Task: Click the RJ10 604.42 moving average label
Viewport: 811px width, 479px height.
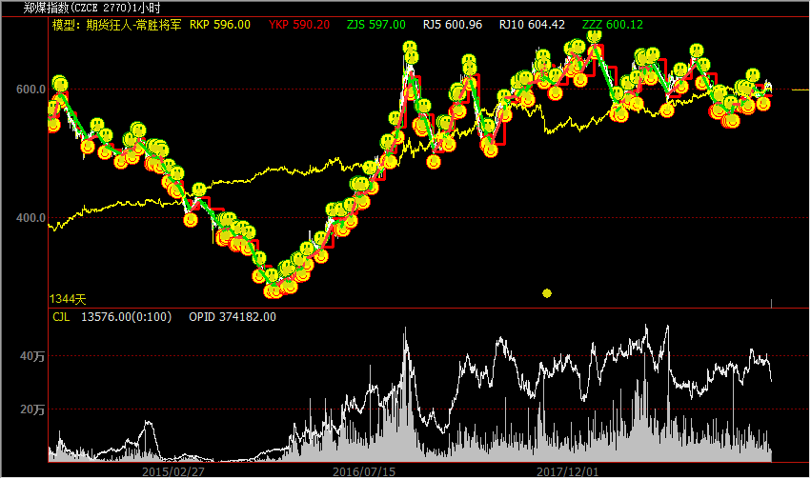Action: pos(532,24)
